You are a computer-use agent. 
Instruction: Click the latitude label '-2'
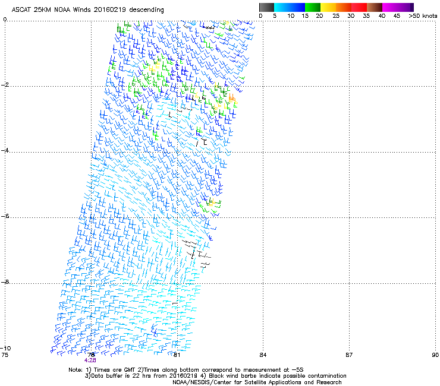coord(5,85)
